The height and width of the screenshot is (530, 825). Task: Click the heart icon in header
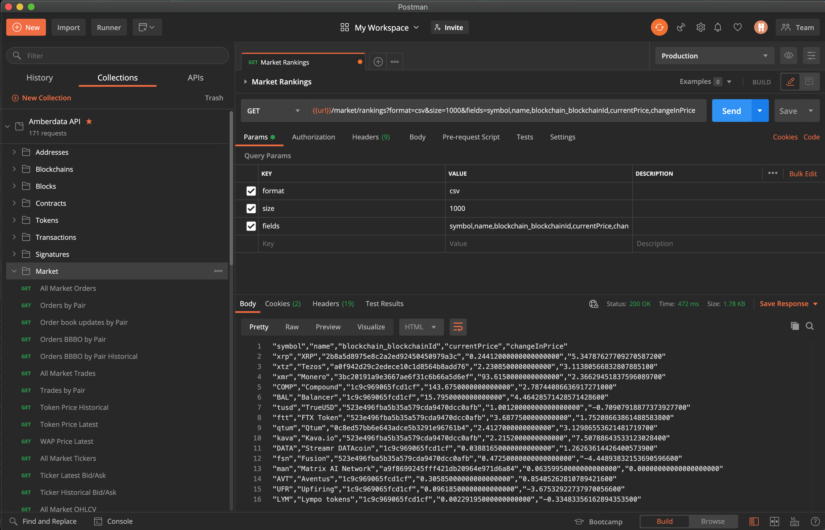737,27
